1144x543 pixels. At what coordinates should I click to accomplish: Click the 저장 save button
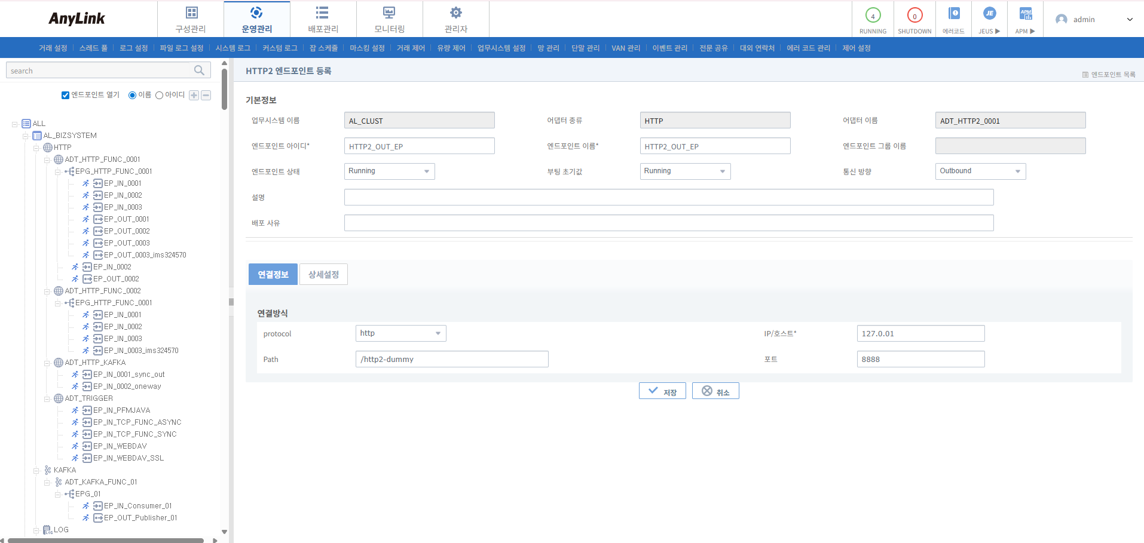[662, 390]
